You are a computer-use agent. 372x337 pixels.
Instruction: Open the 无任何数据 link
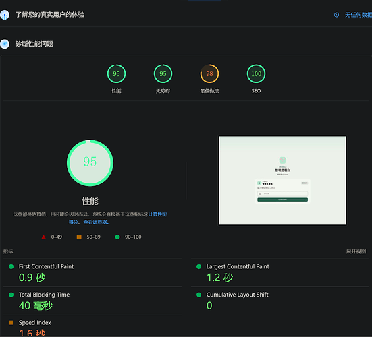[358, 15]
